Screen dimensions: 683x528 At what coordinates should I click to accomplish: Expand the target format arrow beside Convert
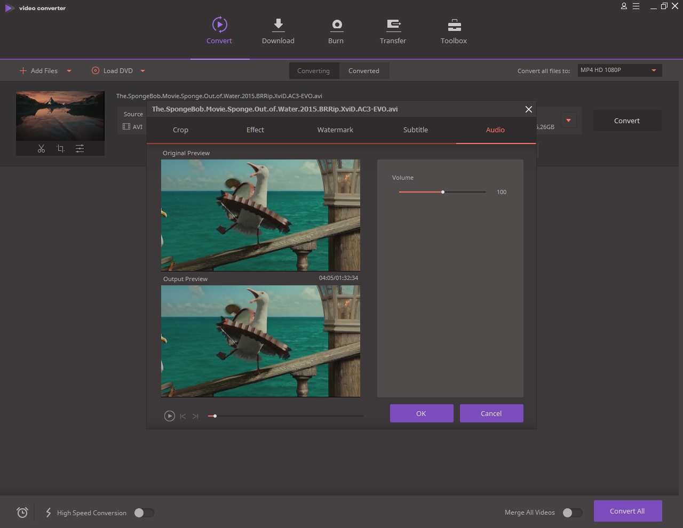pyautogui.click(x=568, y=121)
